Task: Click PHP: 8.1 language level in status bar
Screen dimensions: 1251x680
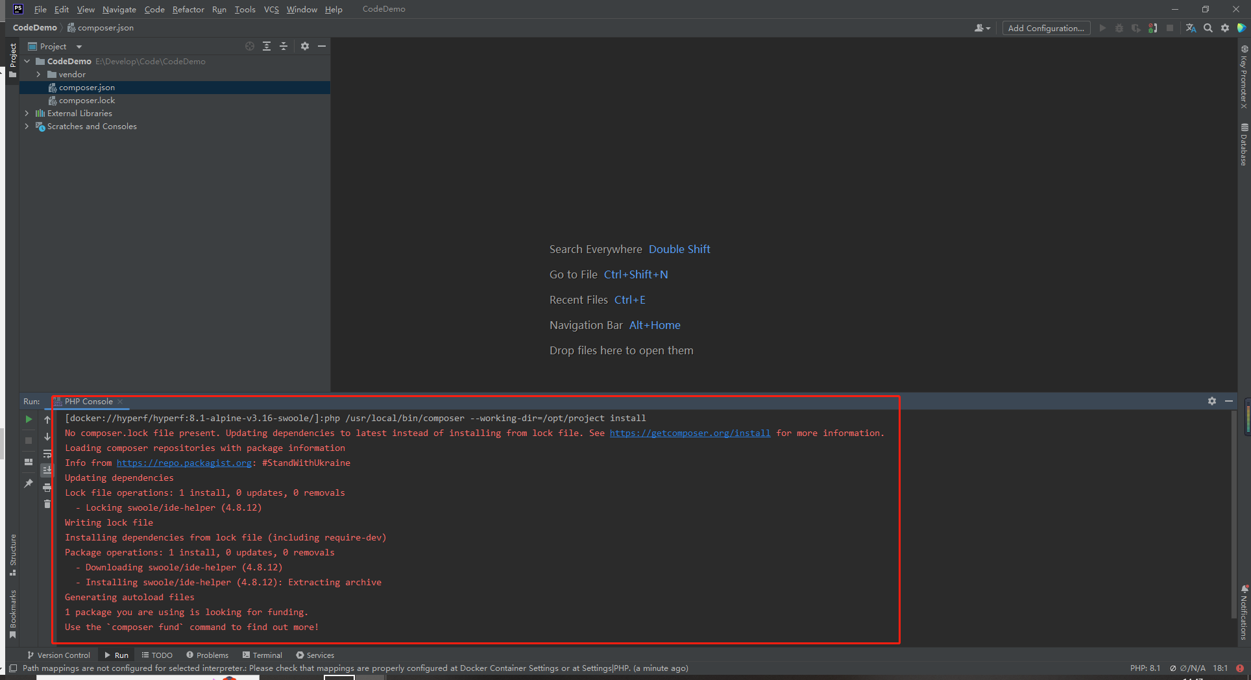Action: 1145,668
